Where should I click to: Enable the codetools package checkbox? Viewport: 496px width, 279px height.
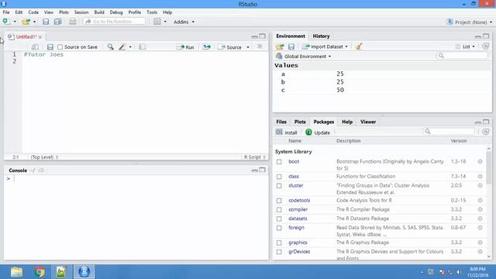(279, 201)
